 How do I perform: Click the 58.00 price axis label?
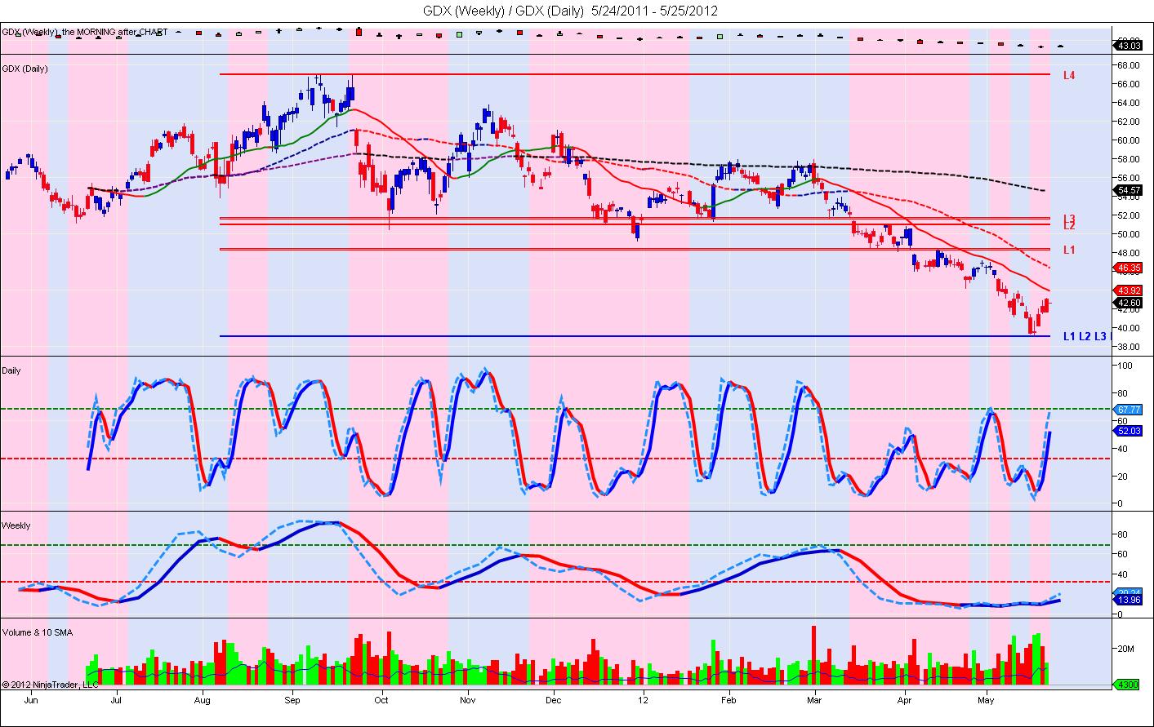point(1129,159)
